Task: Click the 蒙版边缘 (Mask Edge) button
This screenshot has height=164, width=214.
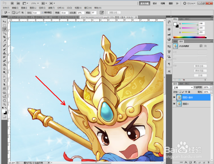Action: tap(200, 66)
